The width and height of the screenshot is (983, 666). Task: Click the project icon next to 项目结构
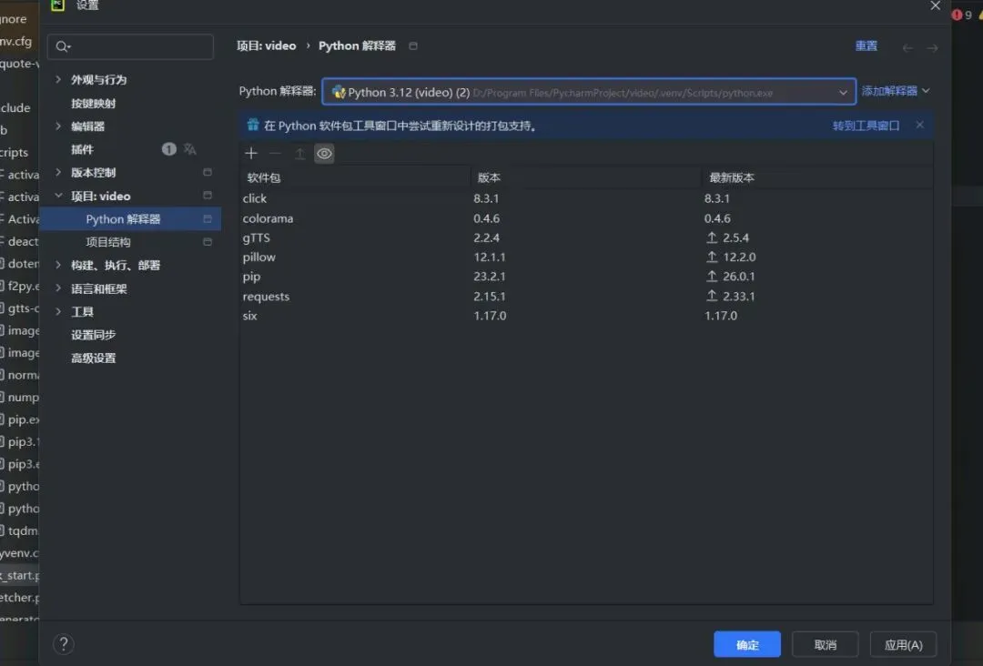(208, 242)
